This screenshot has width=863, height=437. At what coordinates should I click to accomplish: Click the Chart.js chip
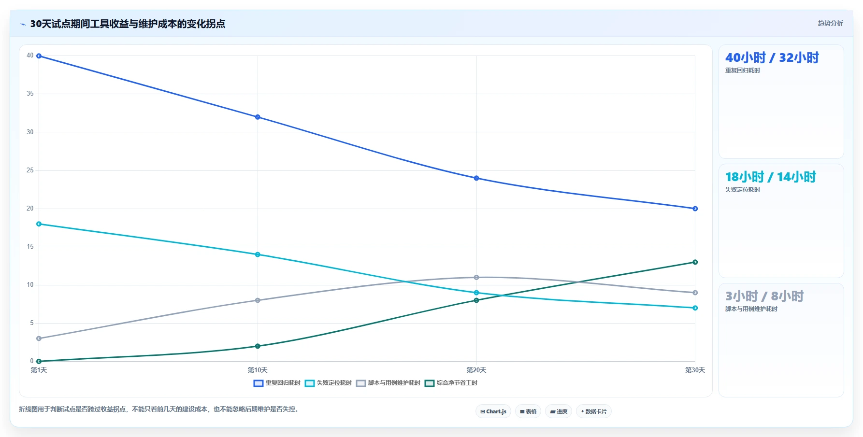(493, 411)
